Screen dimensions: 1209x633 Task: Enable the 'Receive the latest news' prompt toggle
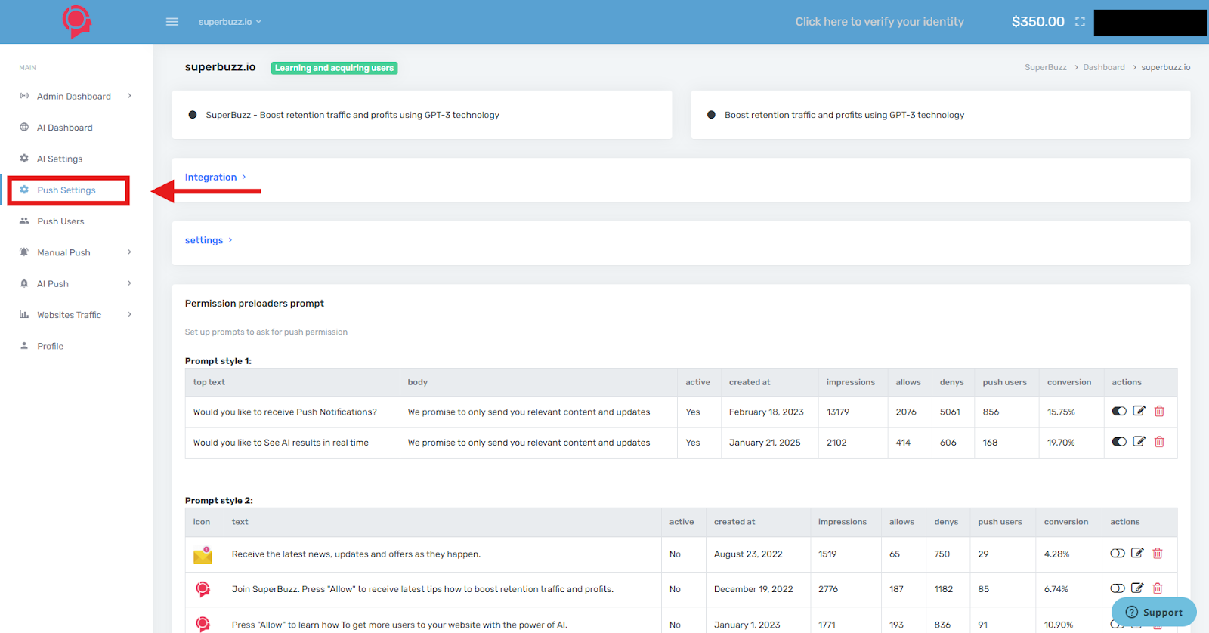1118,554
